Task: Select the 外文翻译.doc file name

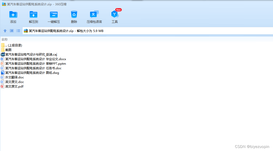Action: tap(14, 77)
